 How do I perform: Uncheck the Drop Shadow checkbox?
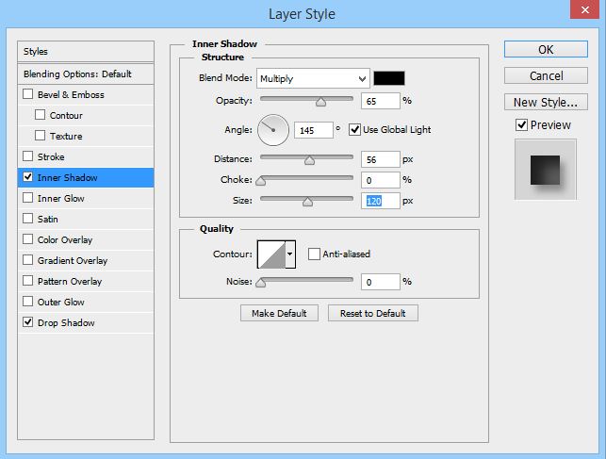pos(28,322)
